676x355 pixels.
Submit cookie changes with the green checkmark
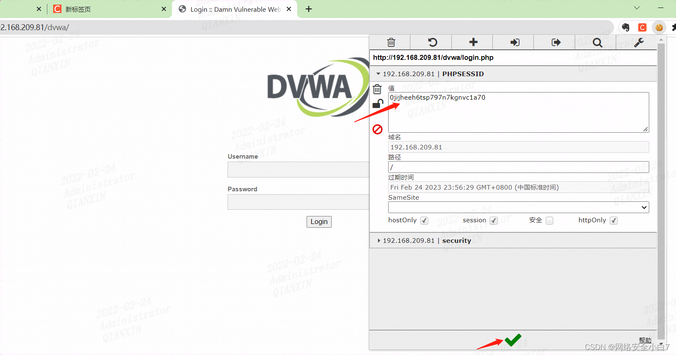coord(513,340)
